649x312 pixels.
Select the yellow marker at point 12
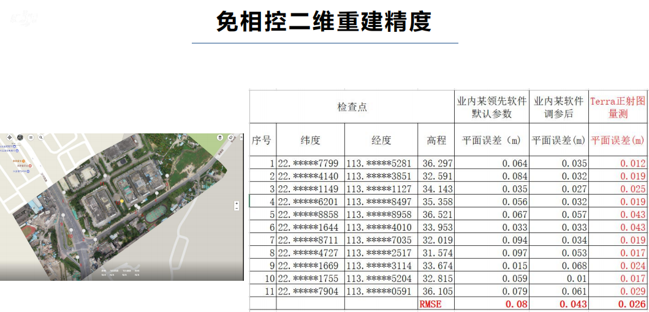(122, 201)
